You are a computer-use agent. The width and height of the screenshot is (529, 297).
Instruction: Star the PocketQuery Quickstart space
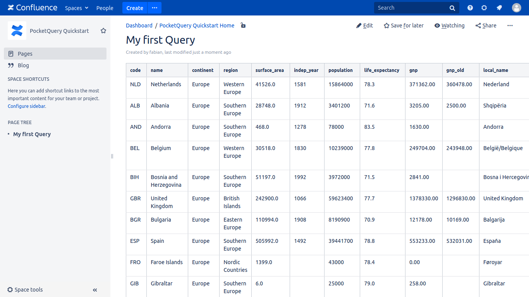[103, 31]
